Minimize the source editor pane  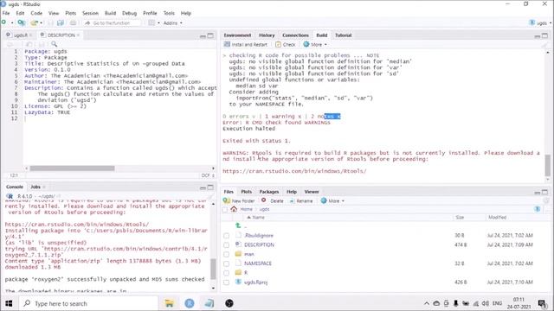pos(203,36)
